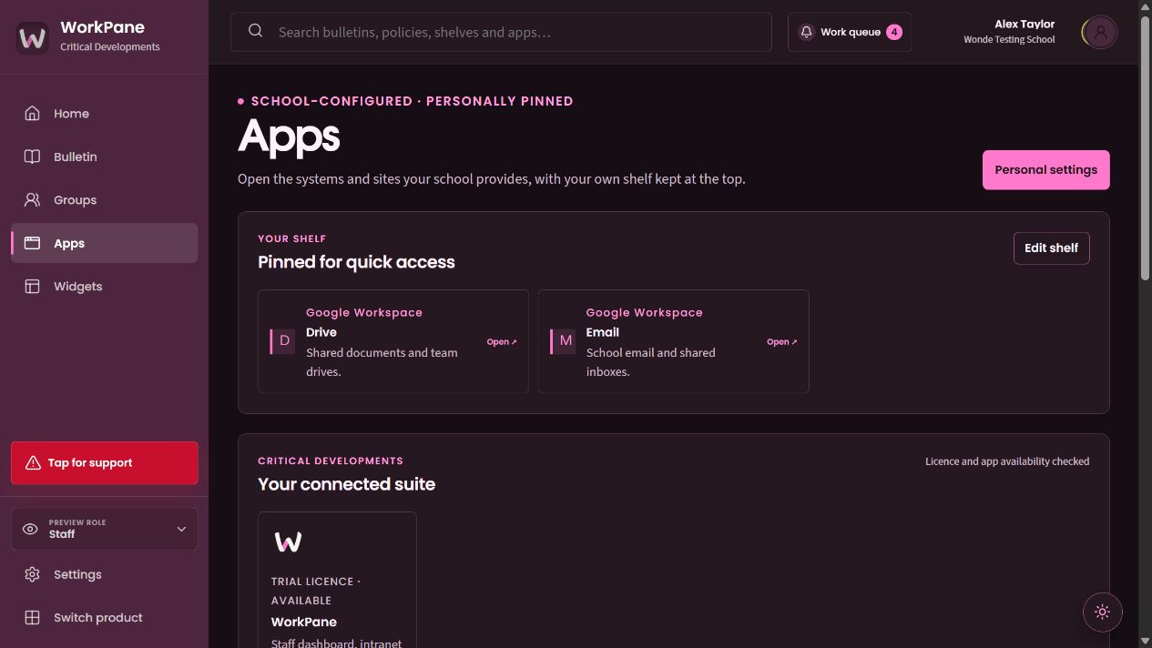Go to Home in sidebar
This screenshot has width=1152, height=648.
tap(104, 114)
